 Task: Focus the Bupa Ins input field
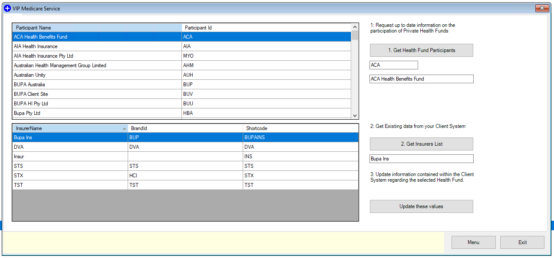click(421, 159)
